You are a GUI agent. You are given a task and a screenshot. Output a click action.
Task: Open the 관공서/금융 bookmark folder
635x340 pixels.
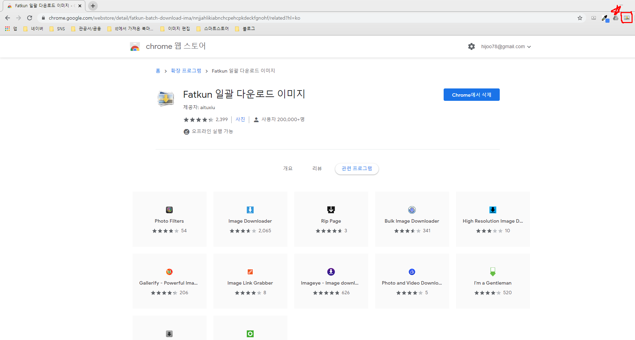(86, 29)
